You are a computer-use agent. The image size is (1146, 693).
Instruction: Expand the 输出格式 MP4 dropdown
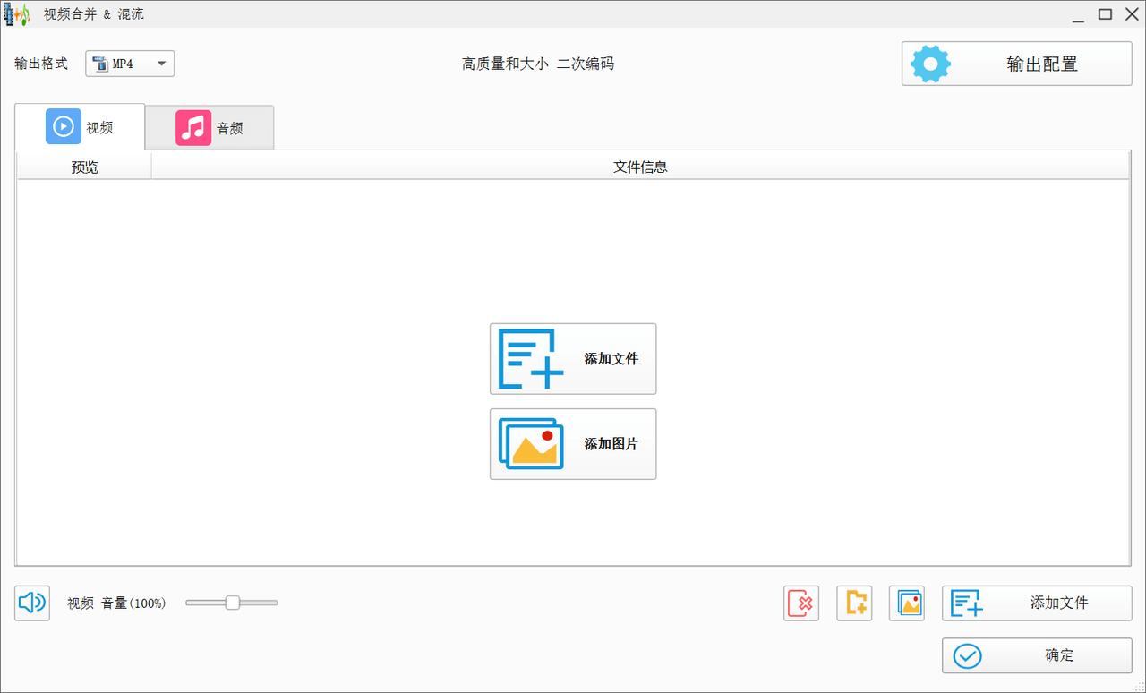[x=130, y=64]
